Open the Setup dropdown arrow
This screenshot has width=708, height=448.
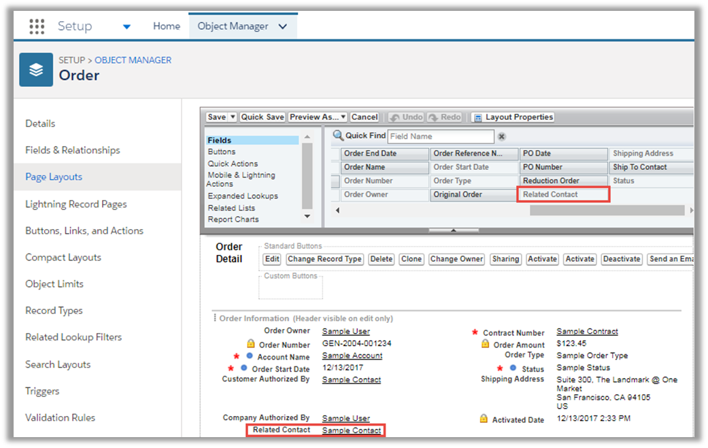coord(127,27)
